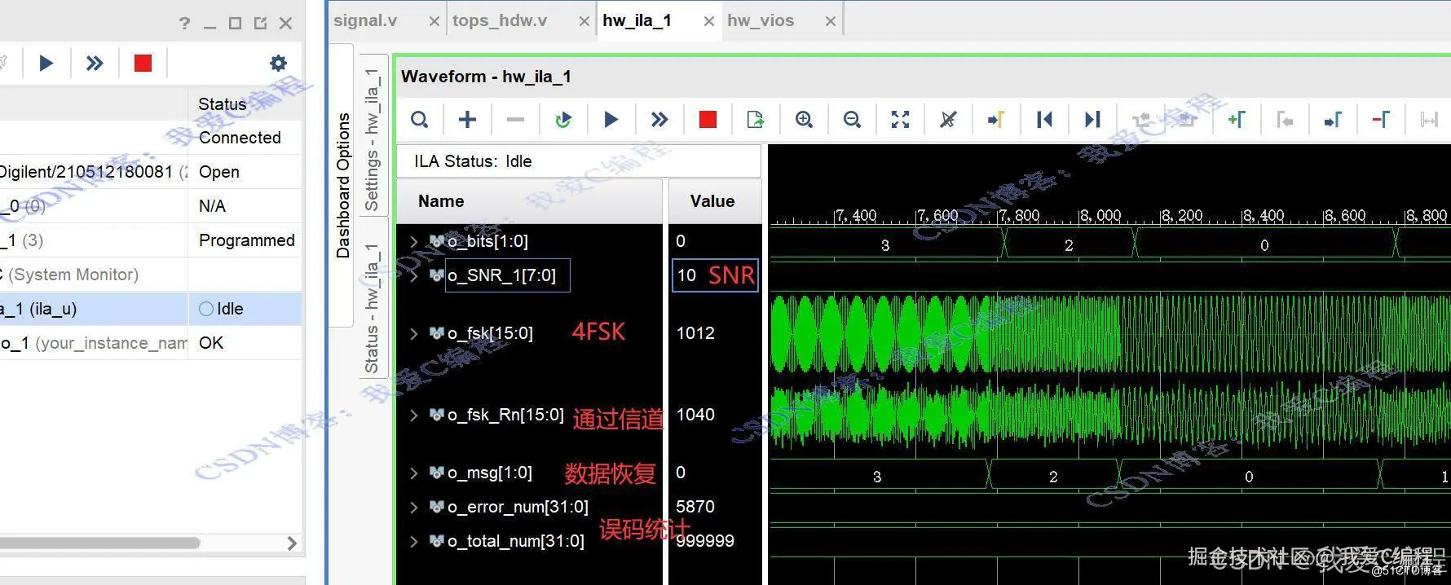1451x585 pixels.
Task: Click the plus icon to add probes
Action: coord(467,120)
